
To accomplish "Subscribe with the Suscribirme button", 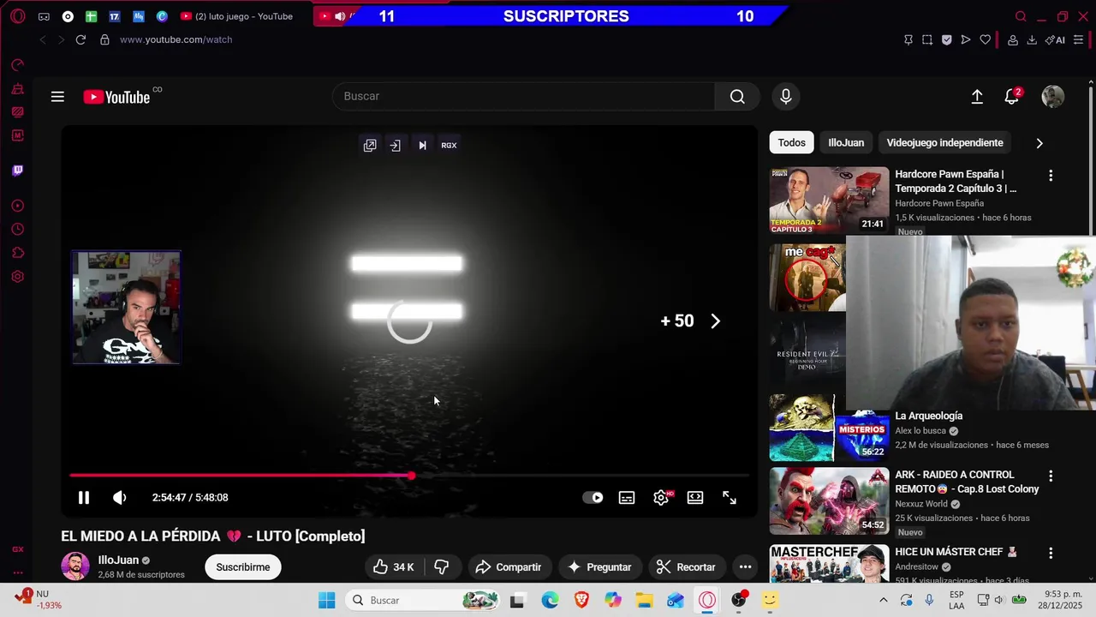I will click(x=242, y=567).
